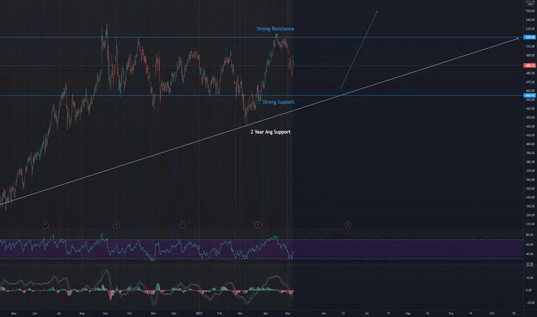Click the Apr label on time axis
Viewport: 537px width, 317px height.
tap(266, 313)
